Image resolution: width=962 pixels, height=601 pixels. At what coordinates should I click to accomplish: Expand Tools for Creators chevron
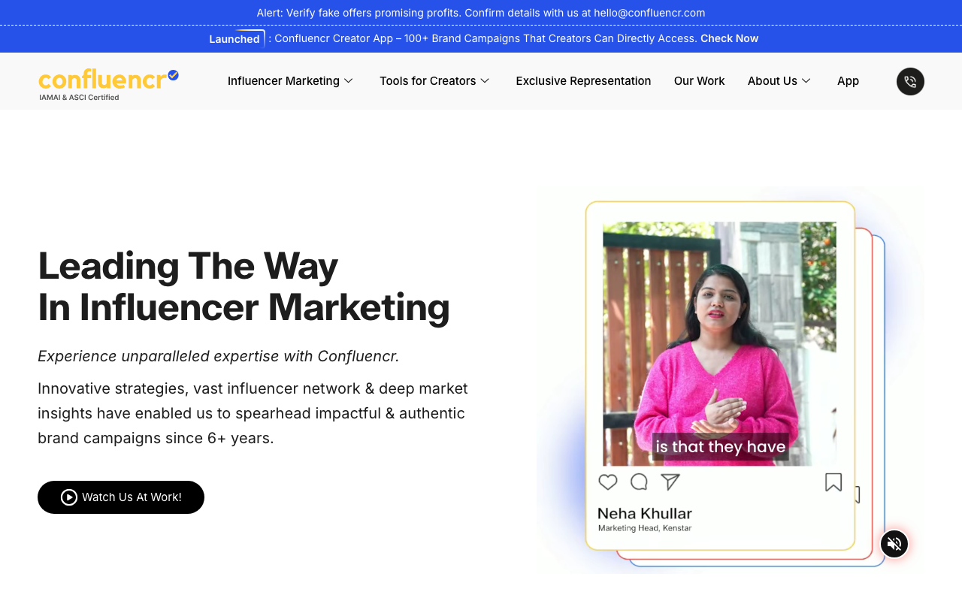[485, 81]
